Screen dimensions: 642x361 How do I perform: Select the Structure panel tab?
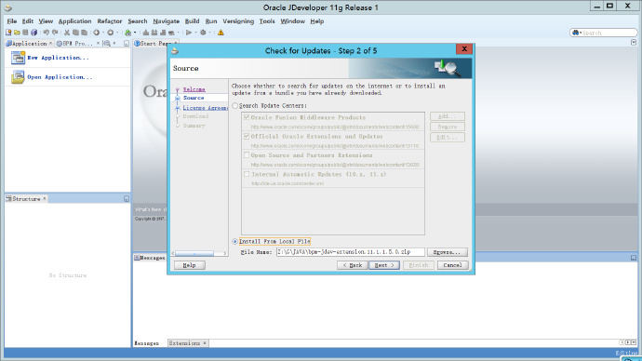26,198
